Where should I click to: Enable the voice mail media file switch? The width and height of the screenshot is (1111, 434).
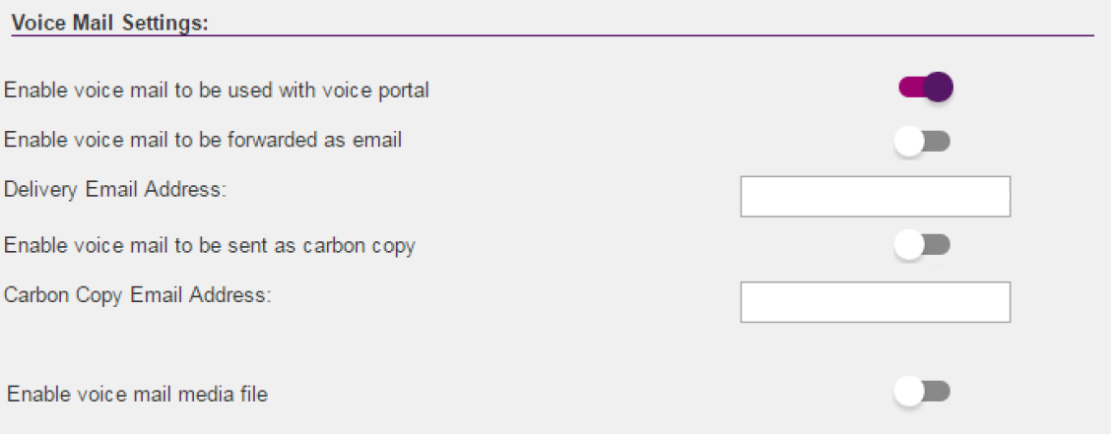(922, 392)
